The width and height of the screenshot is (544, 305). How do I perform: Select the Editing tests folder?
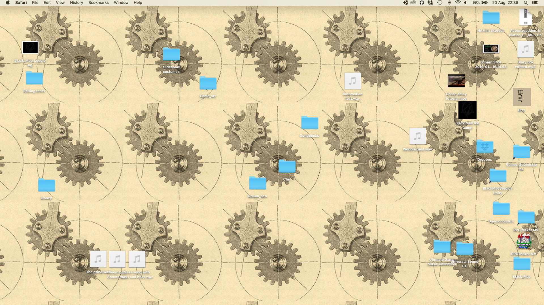34,78
